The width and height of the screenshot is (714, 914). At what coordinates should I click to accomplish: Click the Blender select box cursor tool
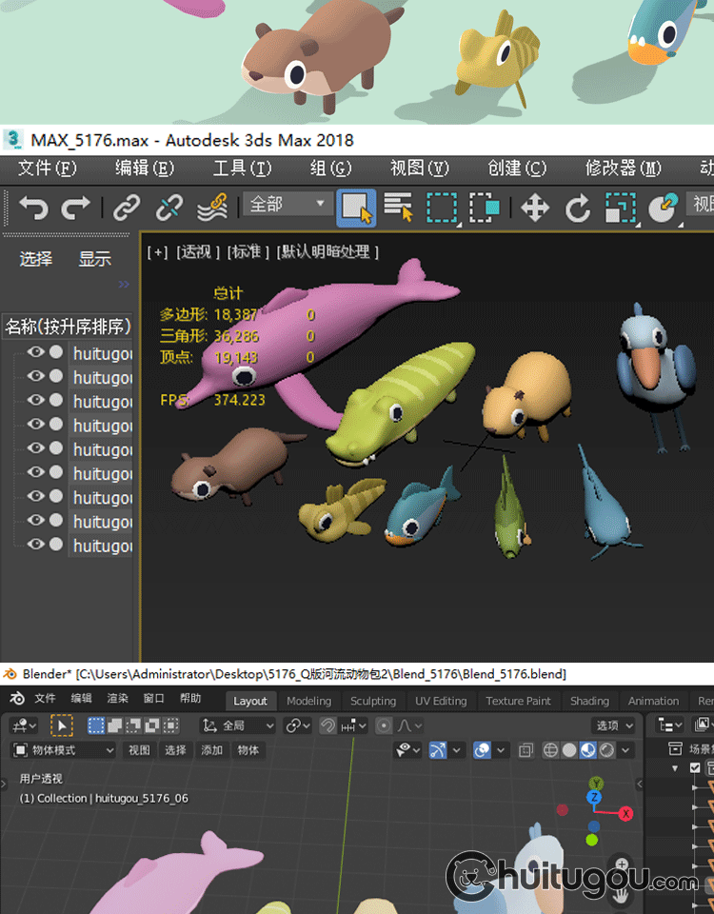point(62,725)
